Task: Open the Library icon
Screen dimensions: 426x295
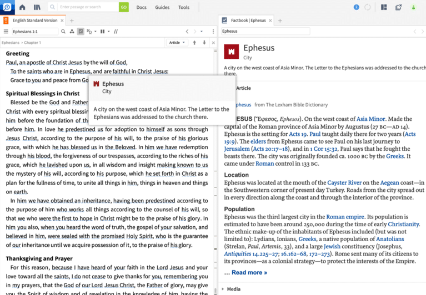Action: [37, 7]
